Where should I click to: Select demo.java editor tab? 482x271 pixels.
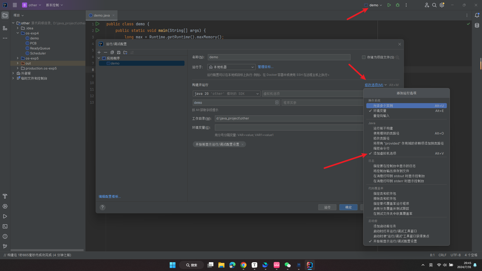tap(101, 15)
